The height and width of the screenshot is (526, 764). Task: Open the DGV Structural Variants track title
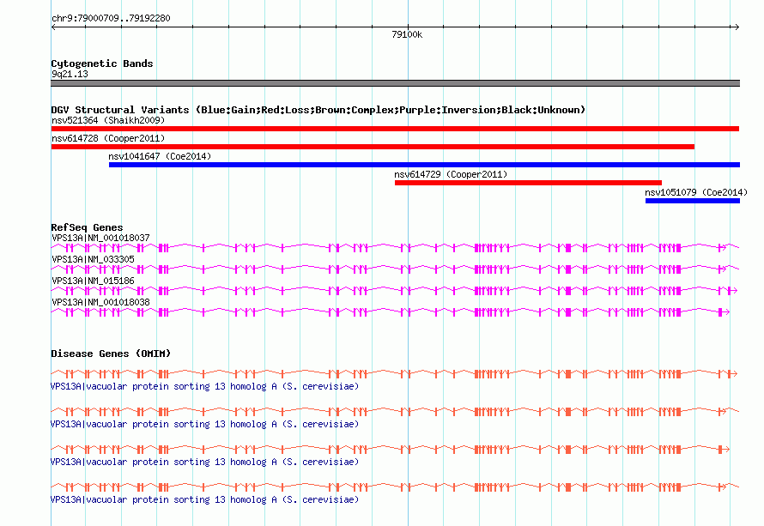pyautogui.click(x=318, y=110)
